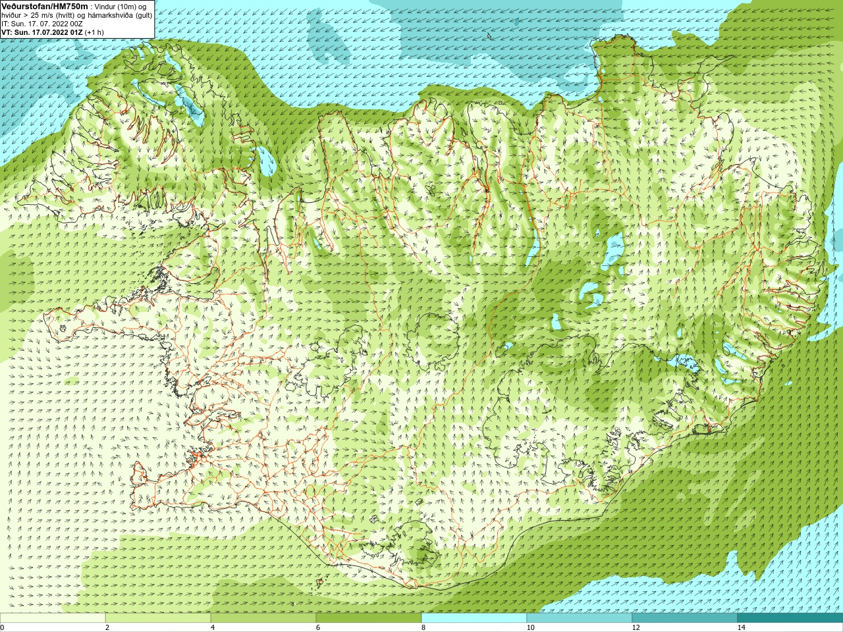Pick the light teal 10–12 m/s legend swatch

(x=580, y=618)
